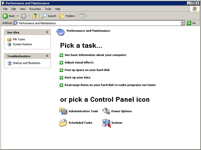Open Startup and Shutdown troubleshooter link
The height and width of the screenshot is (150, 201).
(26, 63)
